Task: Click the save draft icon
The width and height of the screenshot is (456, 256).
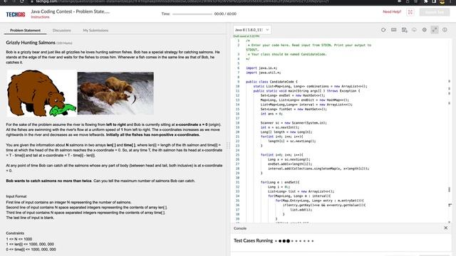Action: tap(404, 30)
